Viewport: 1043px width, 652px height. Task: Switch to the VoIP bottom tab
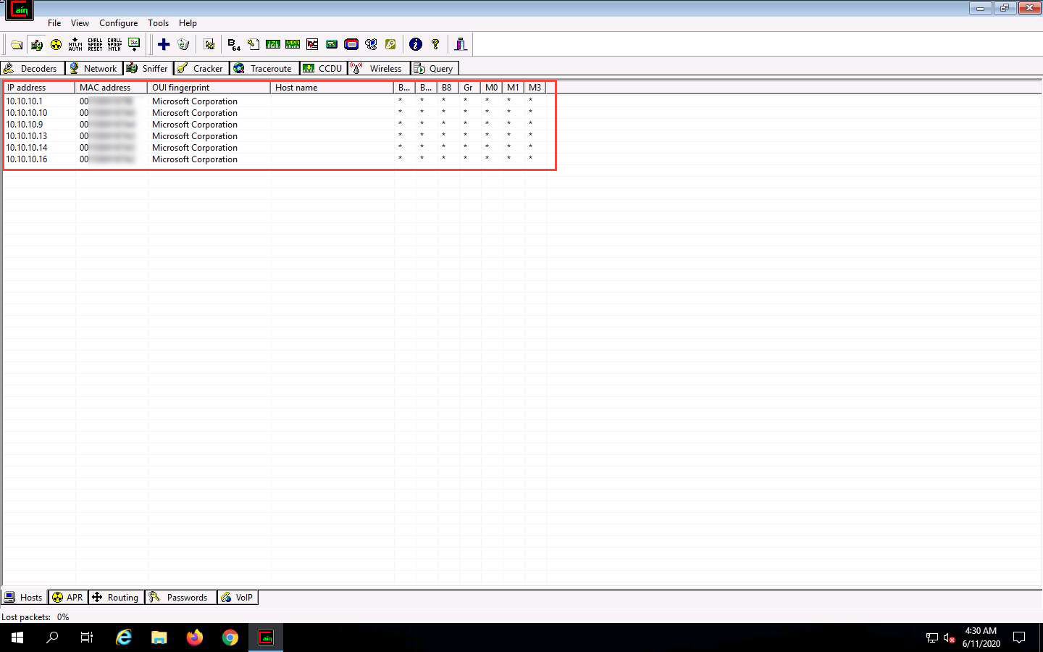(238, 597)
